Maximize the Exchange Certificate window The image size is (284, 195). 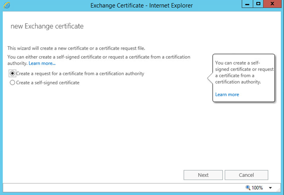click(258, 4)
